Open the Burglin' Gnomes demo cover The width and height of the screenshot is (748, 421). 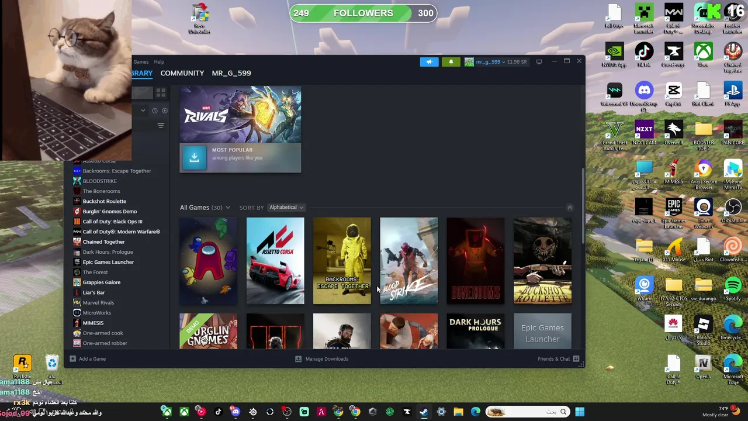click(209, 331)
